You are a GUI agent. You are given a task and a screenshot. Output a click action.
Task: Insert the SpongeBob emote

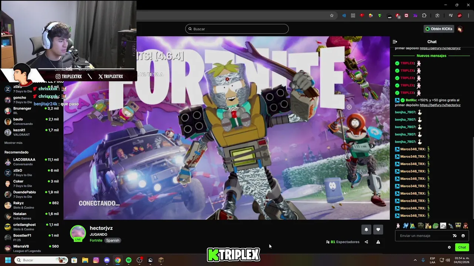(x=458, y=226)
